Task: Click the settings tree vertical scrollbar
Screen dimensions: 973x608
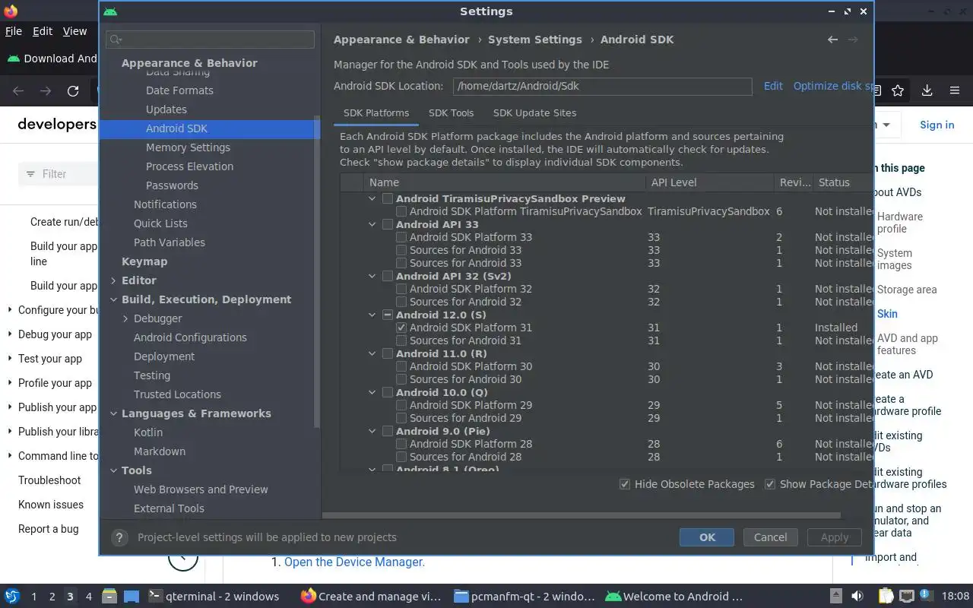Action: 317,272
